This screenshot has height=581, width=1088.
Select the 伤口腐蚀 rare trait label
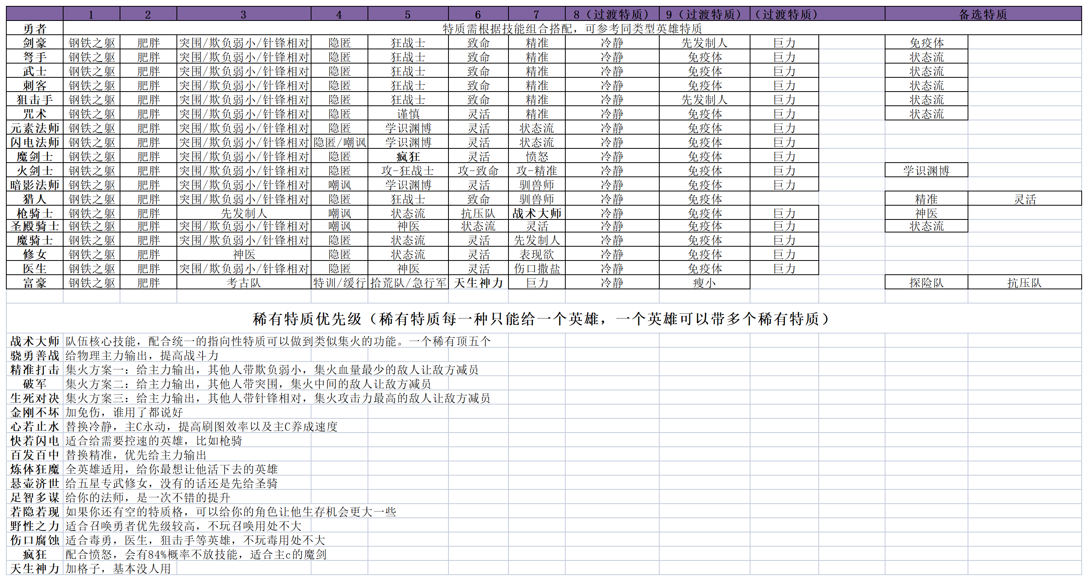pos(35,540)
